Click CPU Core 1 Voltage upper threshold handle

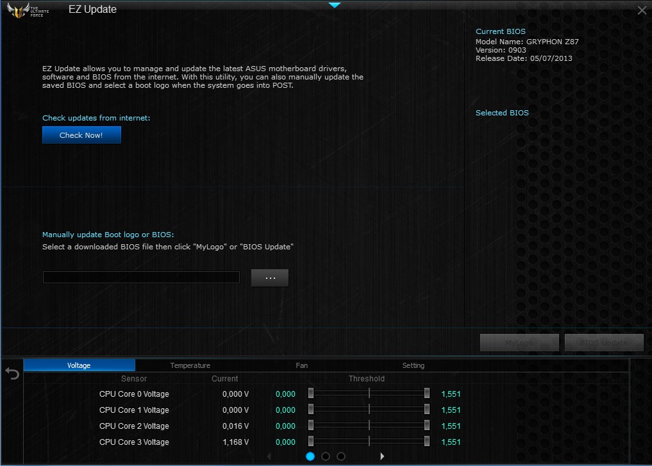pos(426,410)
